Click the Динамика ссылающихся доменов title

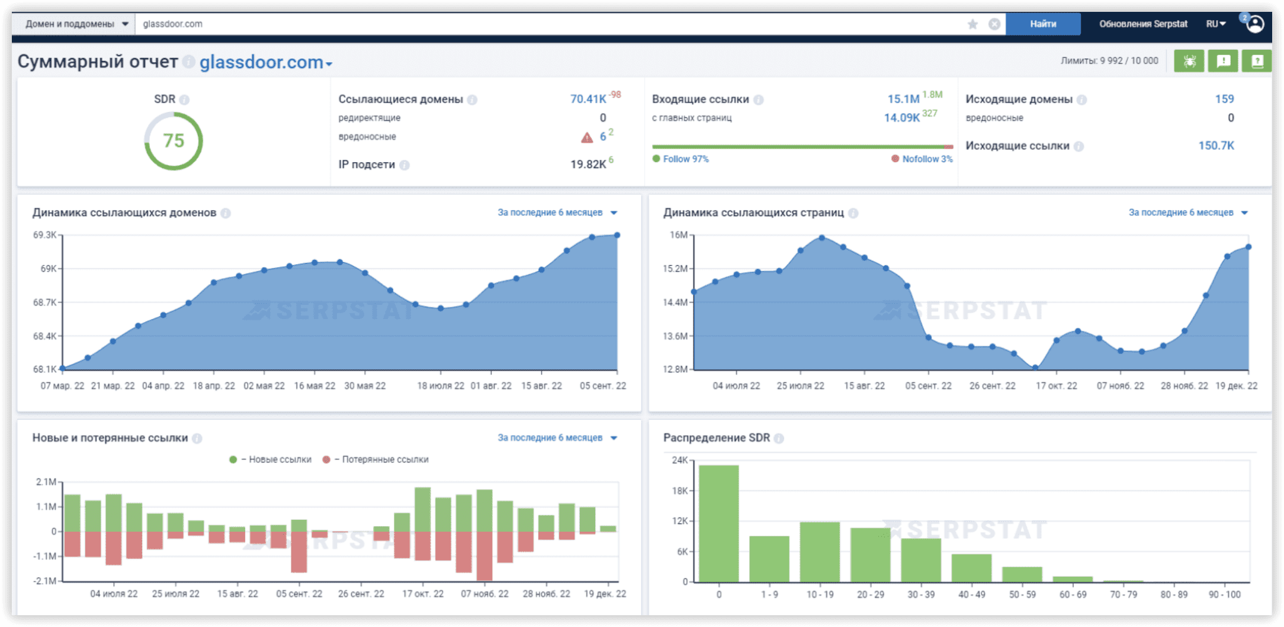(x=124, y=213)
